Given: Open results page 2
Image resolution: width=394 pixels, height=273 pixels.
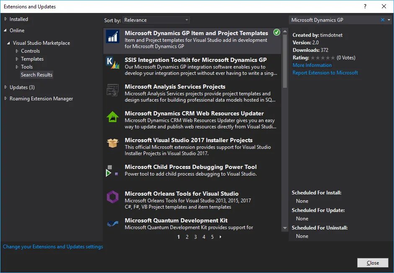Looking at the screenshot, I should [187, 237].
